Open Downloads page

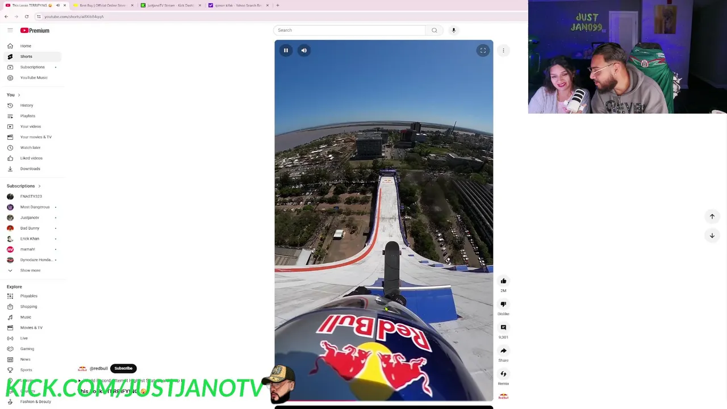pyautogui.click(x=31, y=169)
